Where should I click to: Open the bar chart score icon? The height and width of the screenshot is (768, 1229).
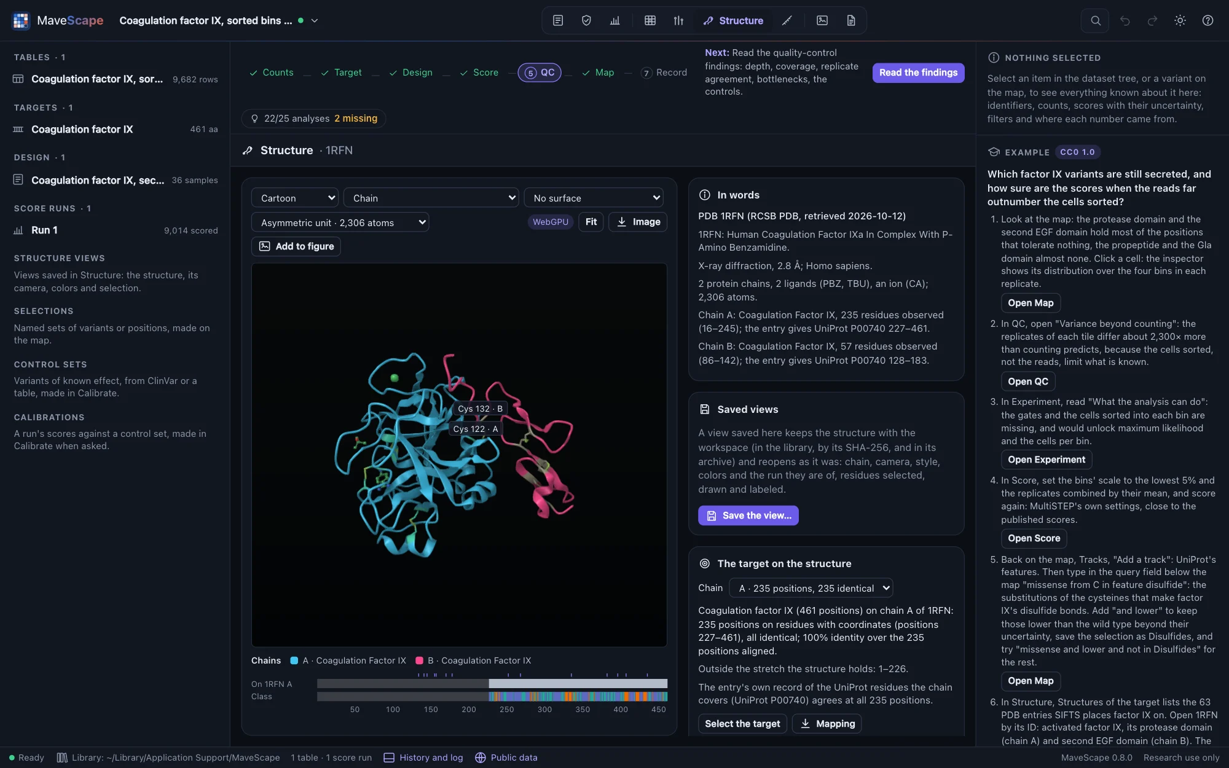click(x=615, y=20)
